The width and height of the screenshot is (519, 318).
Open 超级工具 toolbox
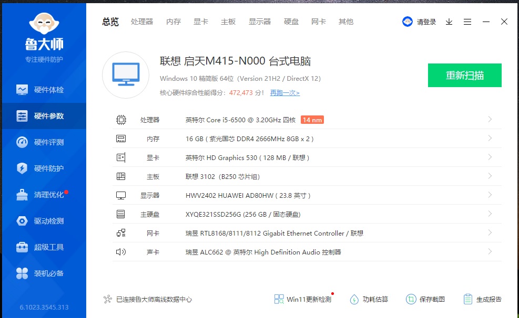coord(44,247)
